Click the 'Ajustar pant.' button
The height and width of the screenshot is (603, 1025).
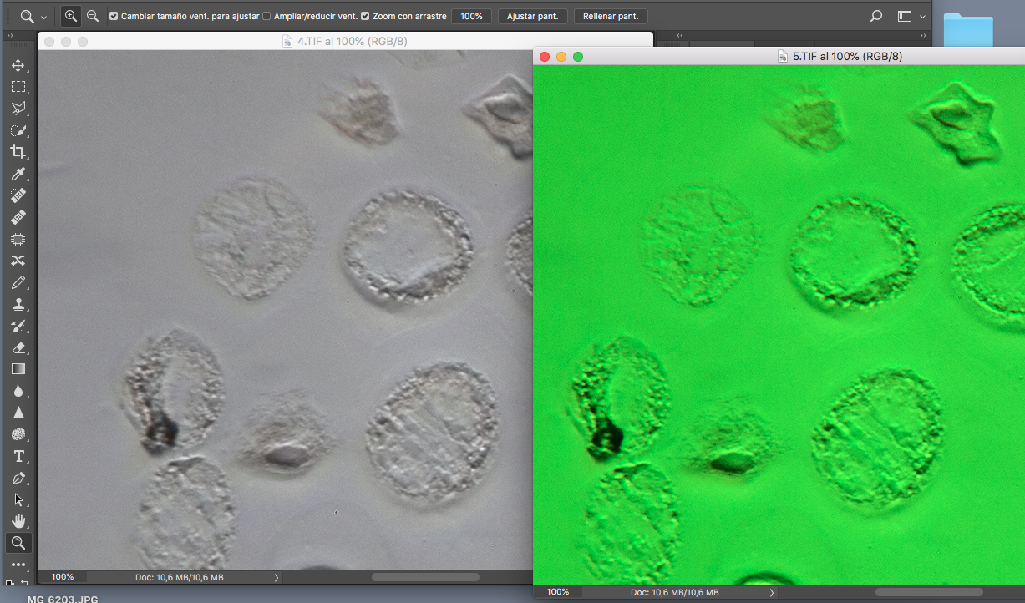tap(533, 16)
